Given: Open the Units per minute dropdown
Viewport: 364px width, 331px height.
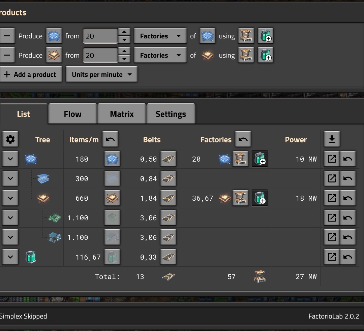Looking at the screenshot, I should coord(101,74).
